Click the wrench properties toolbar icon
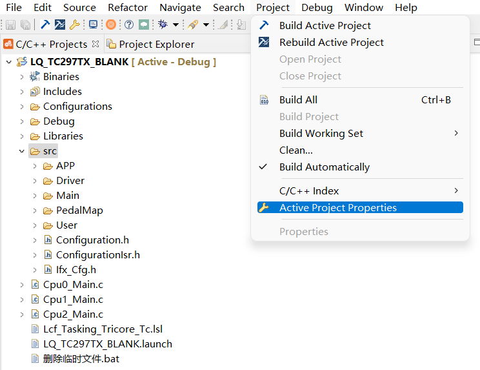Screen dimensions: 480x370 click(x=74, y=25)
